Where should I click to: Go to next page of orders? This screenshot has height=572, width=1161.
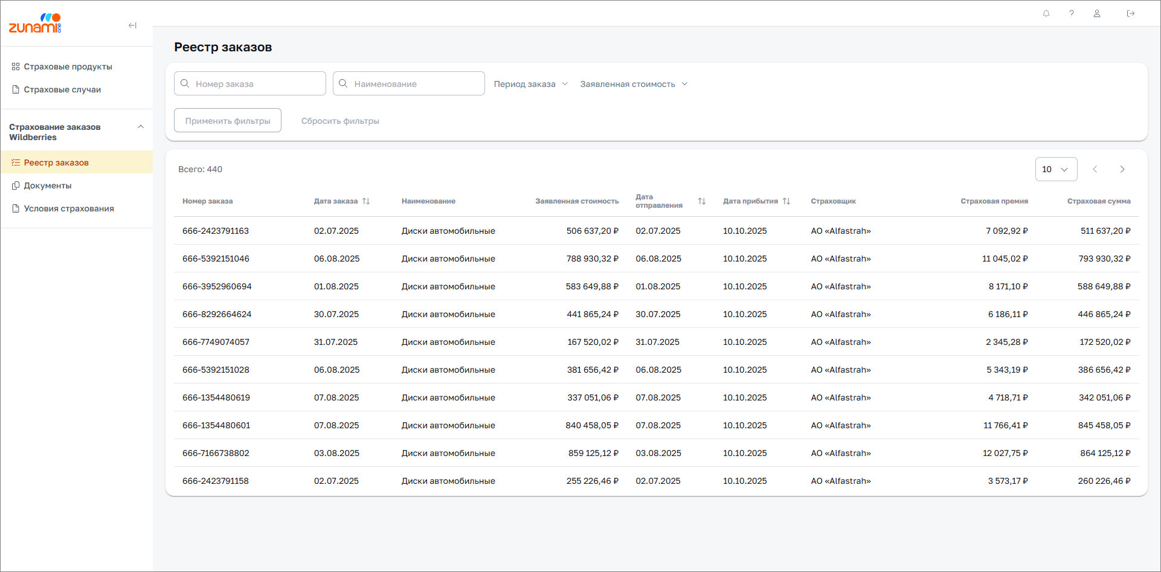coord(1122,169)
